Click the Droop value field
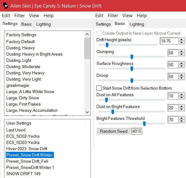The height and width of the screenshot is (178, 186). tap(173, 77)
